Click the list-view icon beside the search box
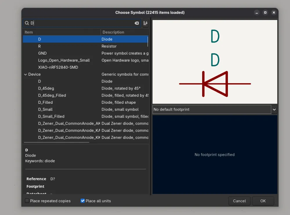 coord(145,23)
